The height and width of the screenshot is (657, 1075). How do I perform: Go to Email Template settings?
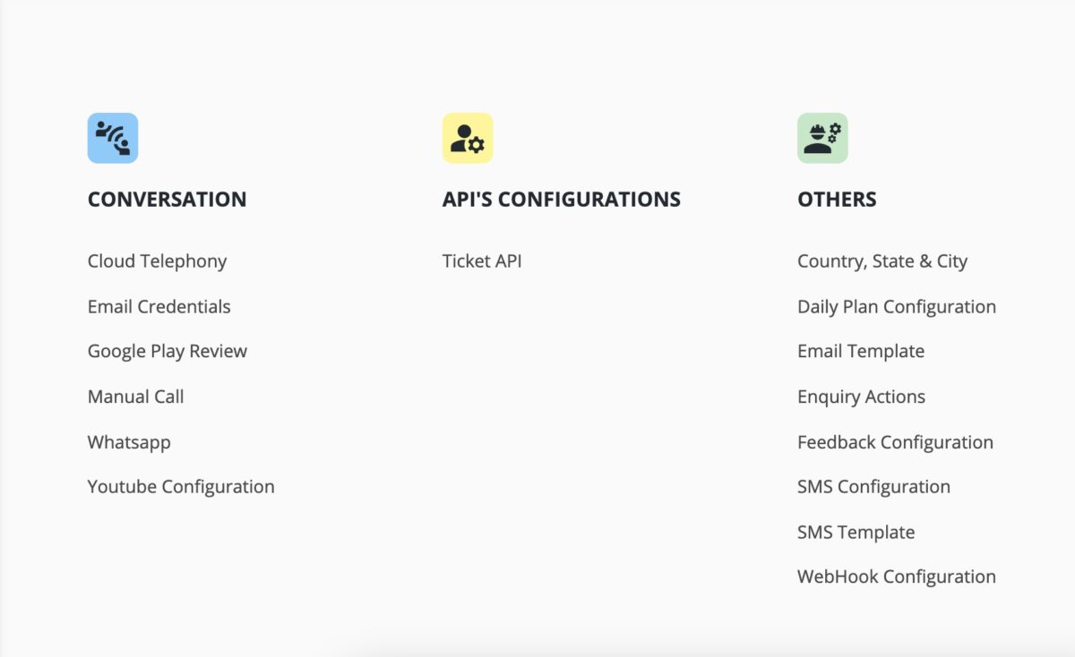861,352
